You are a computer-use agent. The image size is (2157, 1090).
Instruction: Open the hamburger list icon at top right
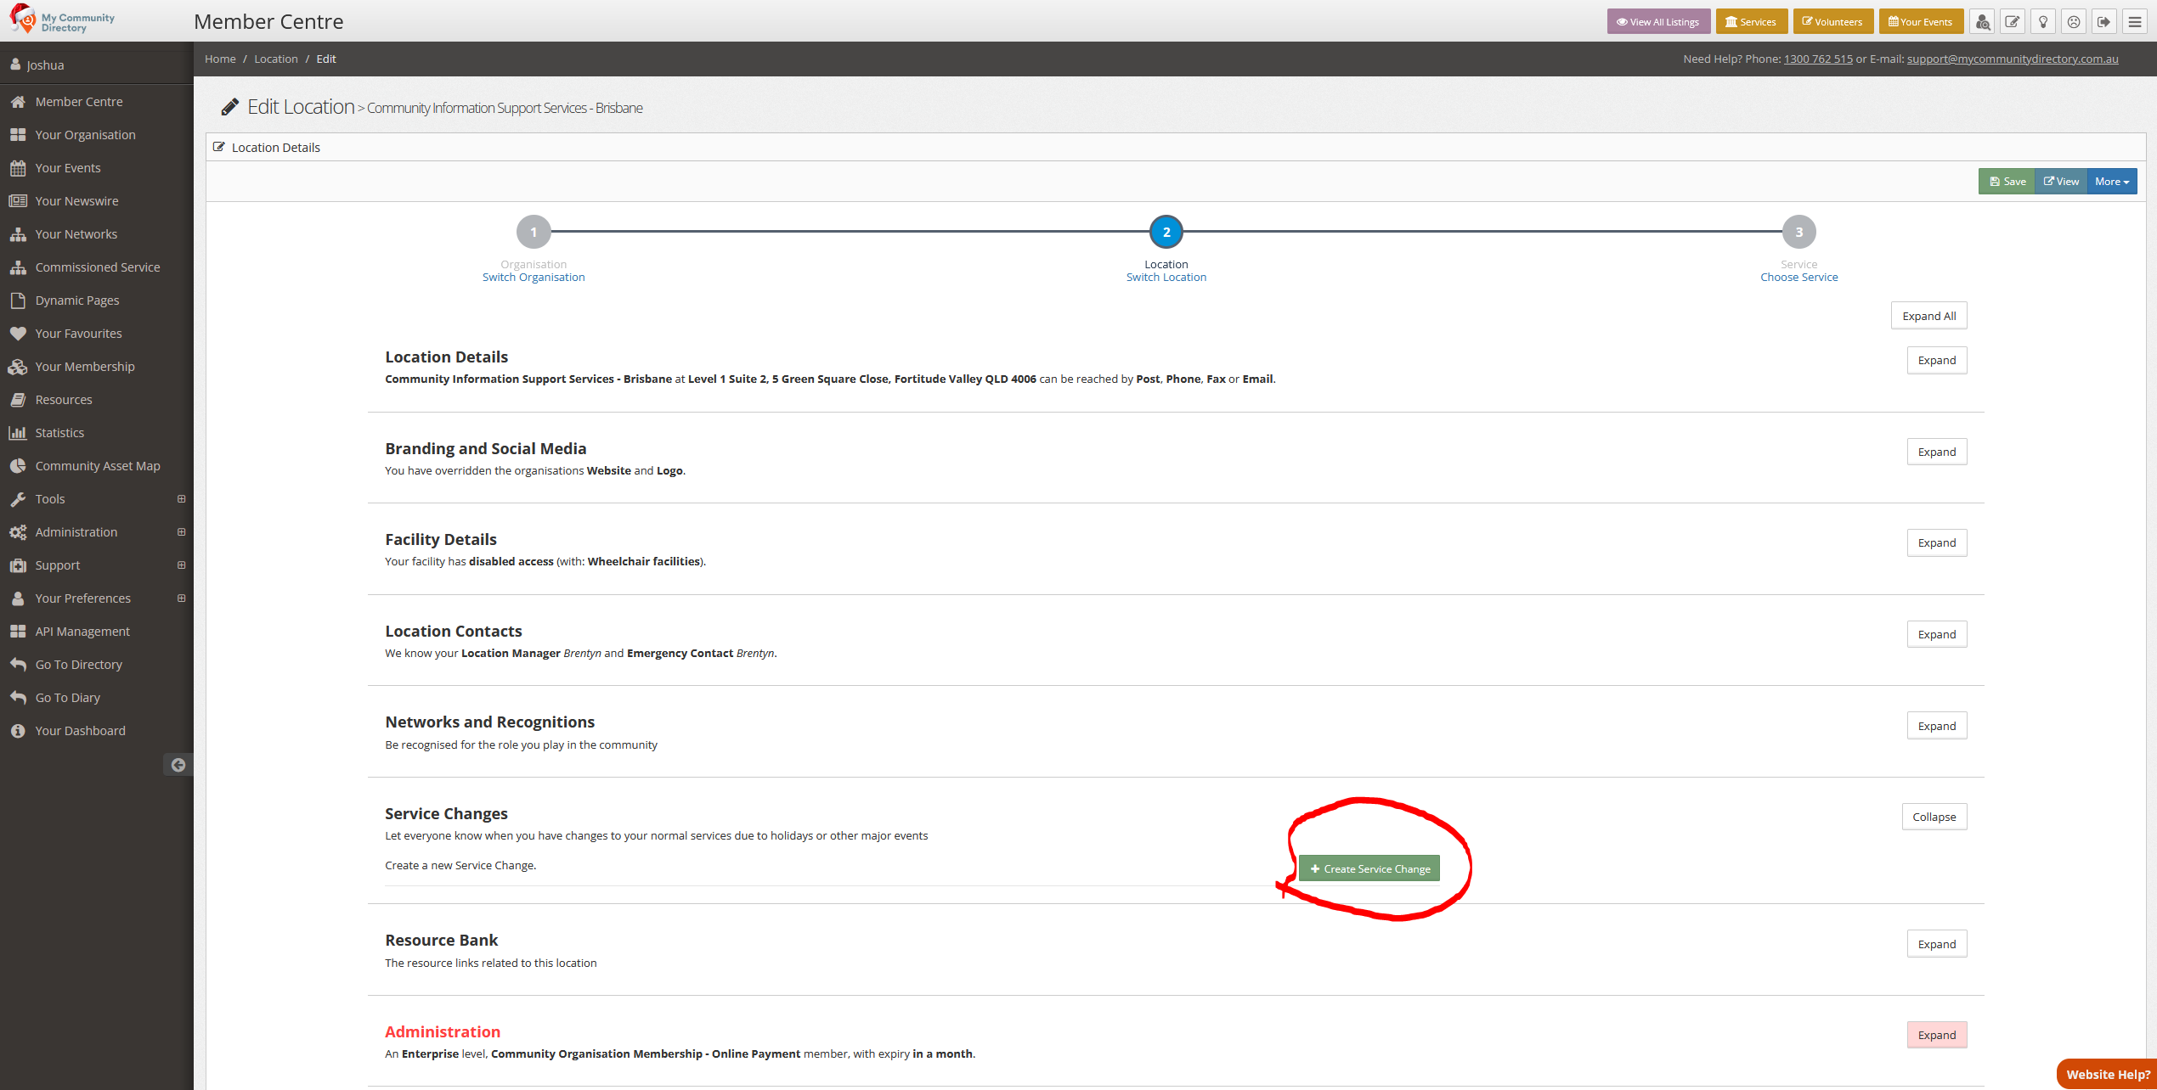click(2135, 21)
